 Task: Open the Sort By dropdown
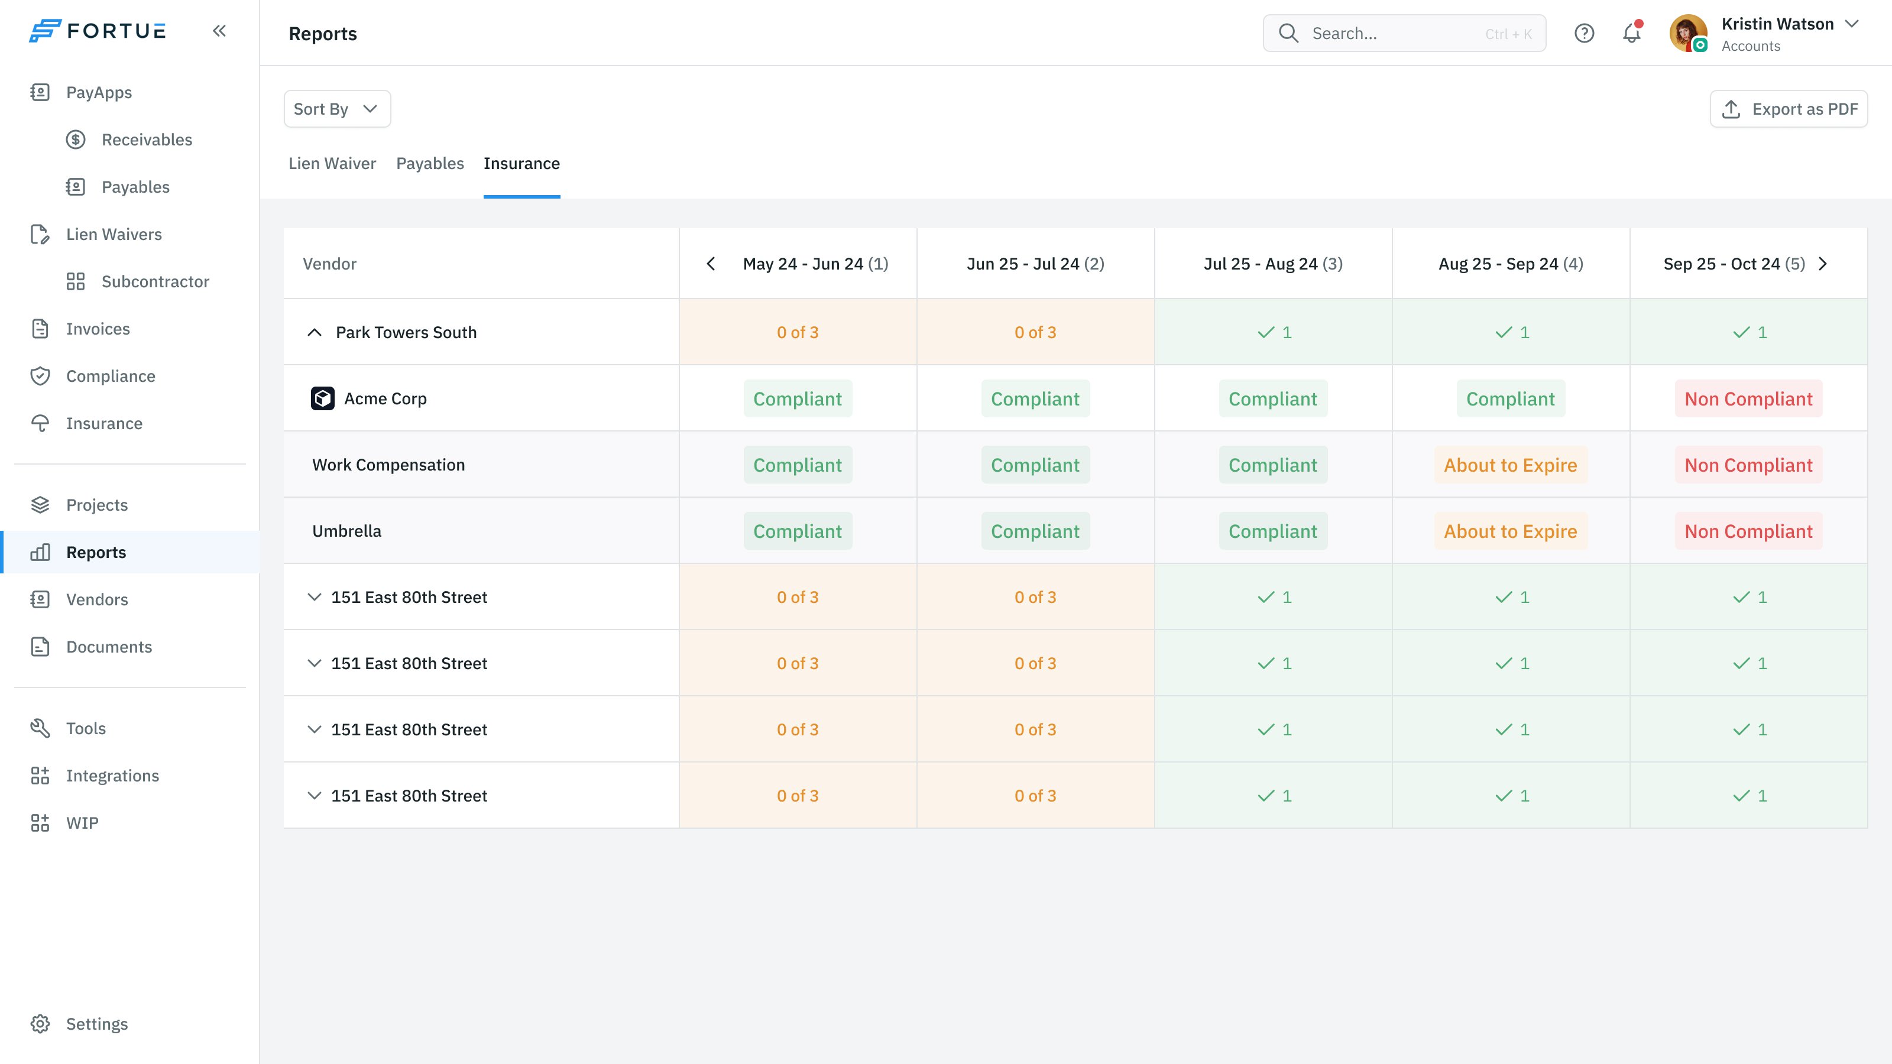(x=337, y=109)
